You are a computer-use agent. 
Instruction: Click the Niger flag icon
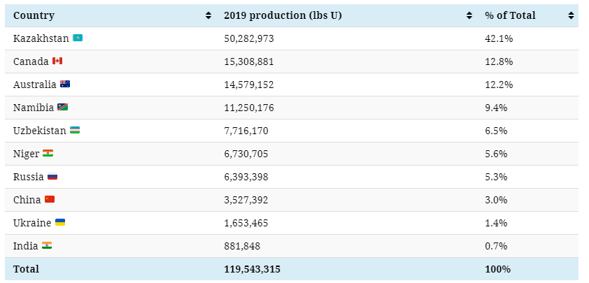pyautogui.click(x=48, y=154)
